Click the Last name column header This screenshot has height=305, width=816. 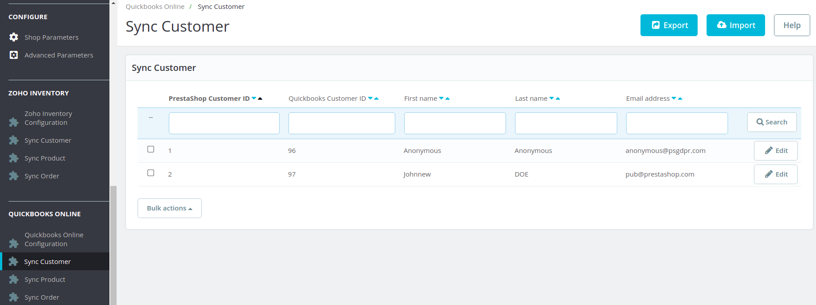click(x=531, y=99)
